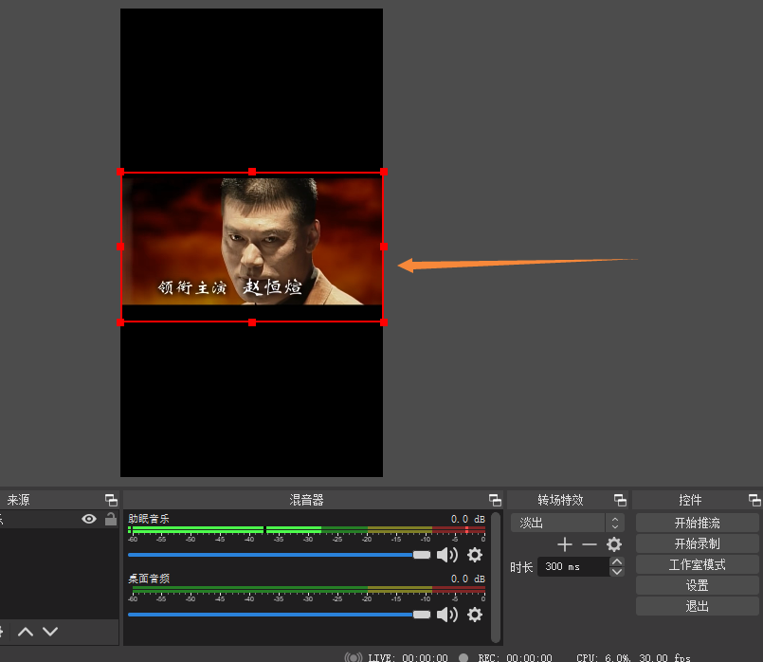Screen dimensions: 763x662
Task: Open transition properties gear icon
Action: tap(614, 544)
